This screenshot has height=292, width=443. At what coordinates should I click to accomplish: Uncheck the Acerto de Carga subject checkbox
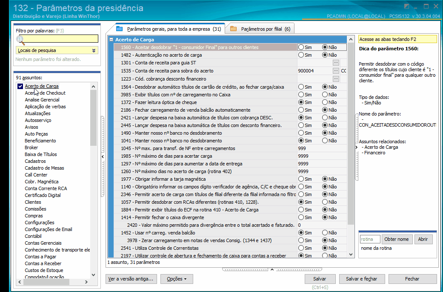click(x=20, y=86)
